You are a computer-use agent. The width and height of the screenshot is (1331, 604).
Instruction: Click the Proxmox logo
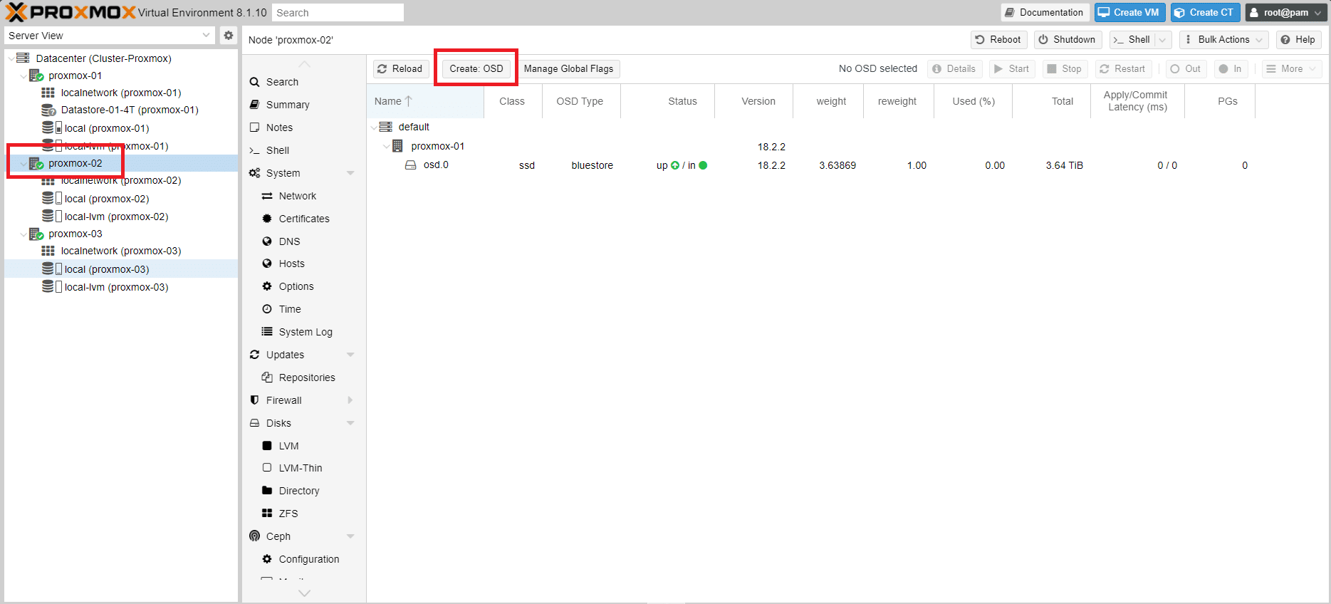point(71,12)
